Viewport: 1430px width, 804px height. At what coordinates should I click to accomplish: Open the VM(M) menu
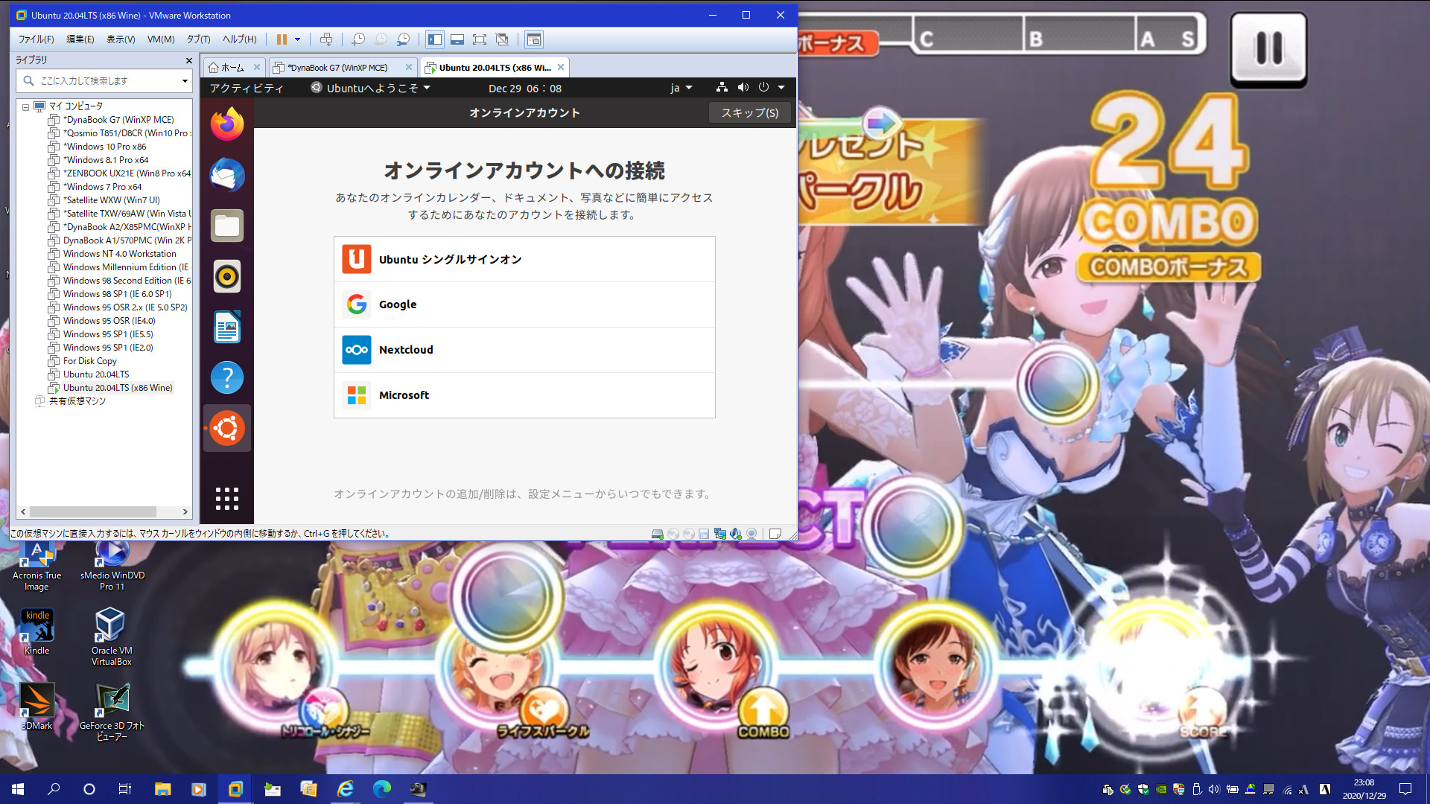click(x=160, y=39)
